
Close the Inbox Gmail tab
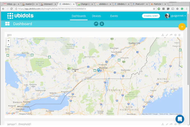[18, 4]
